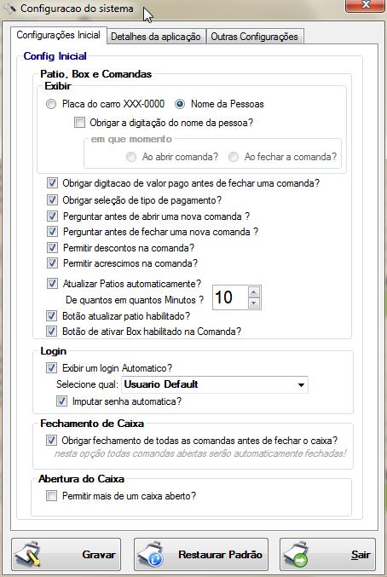Switch to Detalhes da aplicação tab
387x577 pixels.
pos(156,37)
